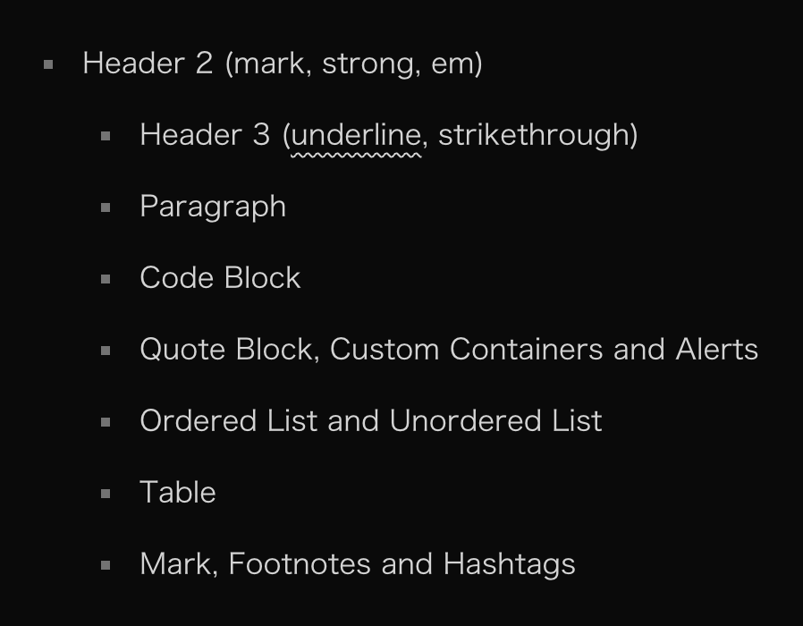Screen dimensions: 803x626
Task: Click the wavy-underlined word "underline"
Action: click(356, 135)
